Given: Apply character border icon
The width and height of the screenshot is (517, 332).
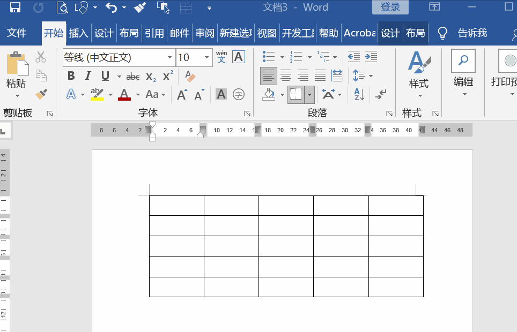Looking at the screenshot, I should [238, 57].
